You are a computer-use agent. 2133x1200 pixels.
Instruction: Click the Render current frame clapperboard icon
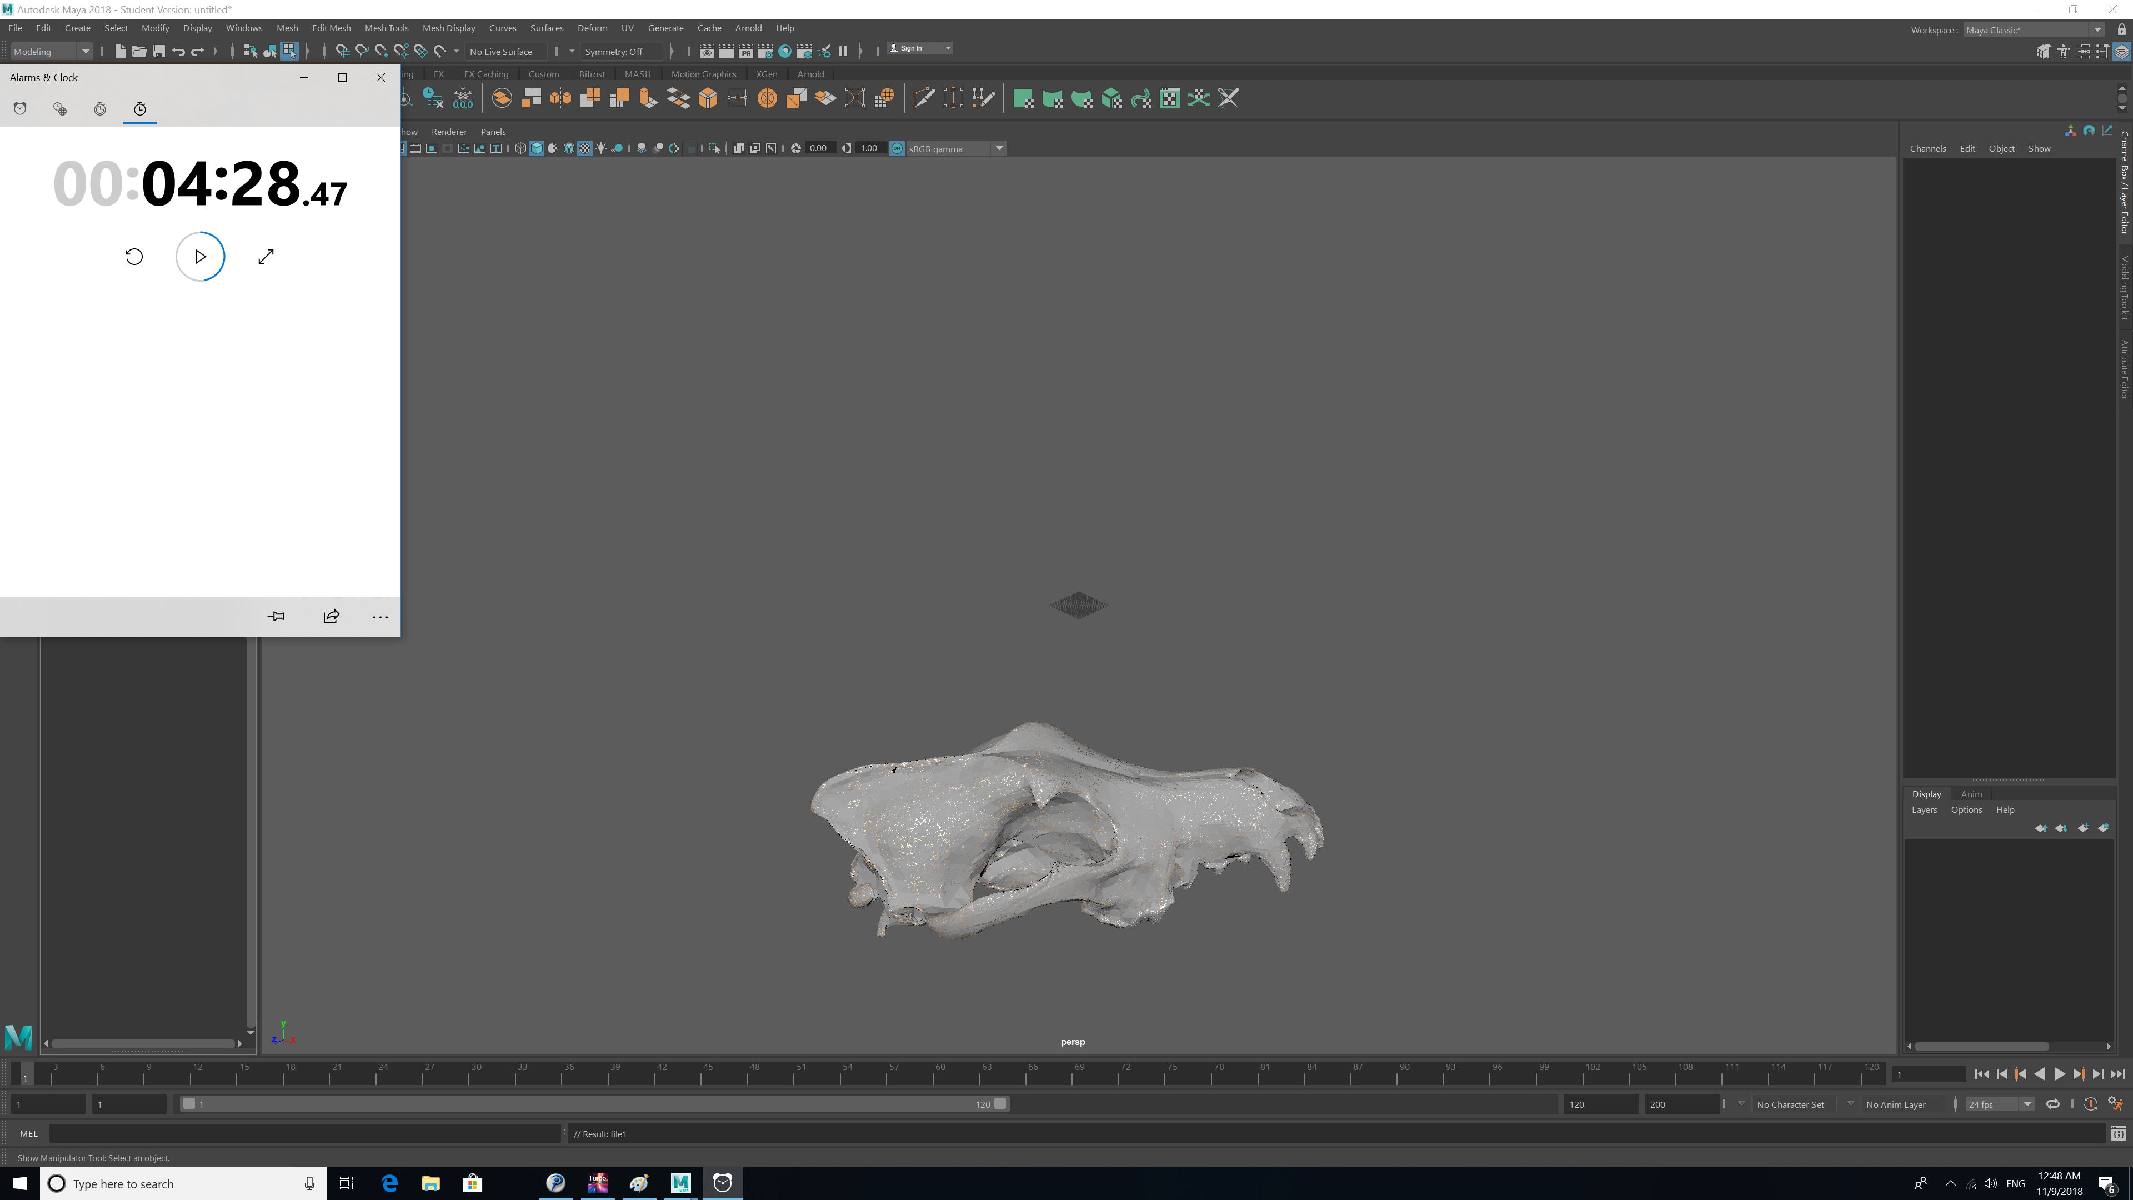click(x=726, y=51)
